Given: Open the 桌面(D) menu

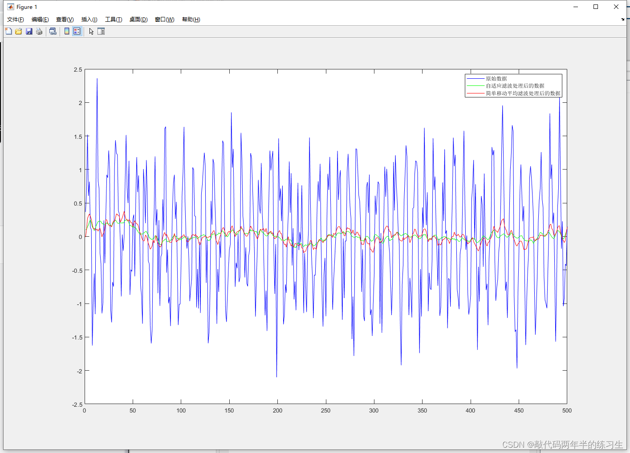Looking at the screenshot, I should tap(138, 20).
